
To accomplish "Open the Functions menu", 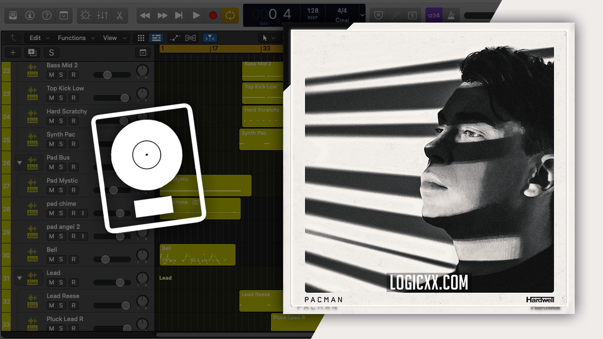I will 72,38.
